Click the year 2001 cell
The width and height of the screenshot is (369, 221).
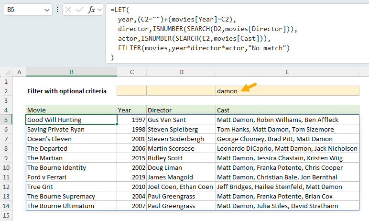point(131,139)
